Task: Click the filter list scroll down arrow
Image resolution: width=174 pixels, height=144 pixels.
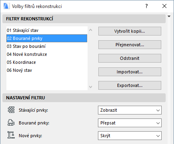Action: (x=91, y=87)
